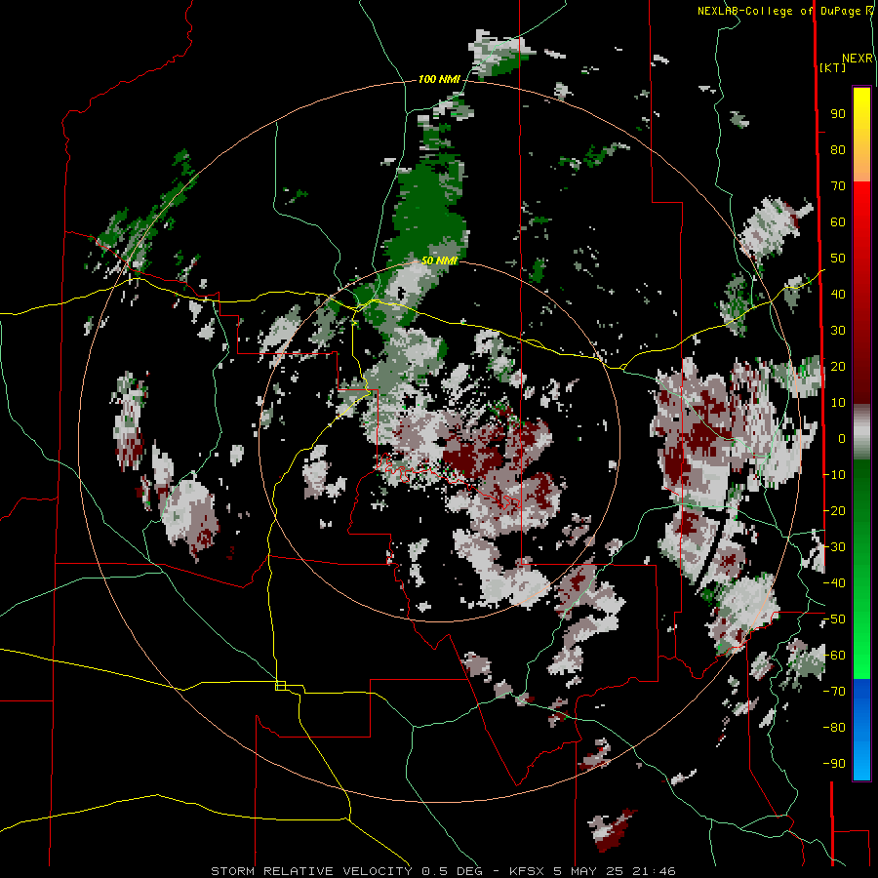Click the -90 value on the velocity scale
This screenshot has width=878, height=878.
[x=834, y=764]
